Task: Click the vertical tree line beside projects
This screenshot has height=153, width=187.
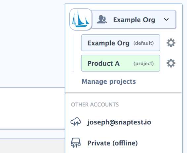Action: (x=73, y=53)
